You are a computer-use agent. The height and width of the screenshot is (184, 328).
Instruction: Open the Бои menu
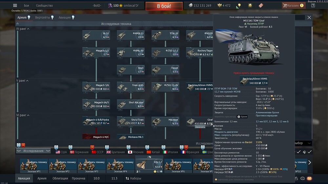pos(26,6)
